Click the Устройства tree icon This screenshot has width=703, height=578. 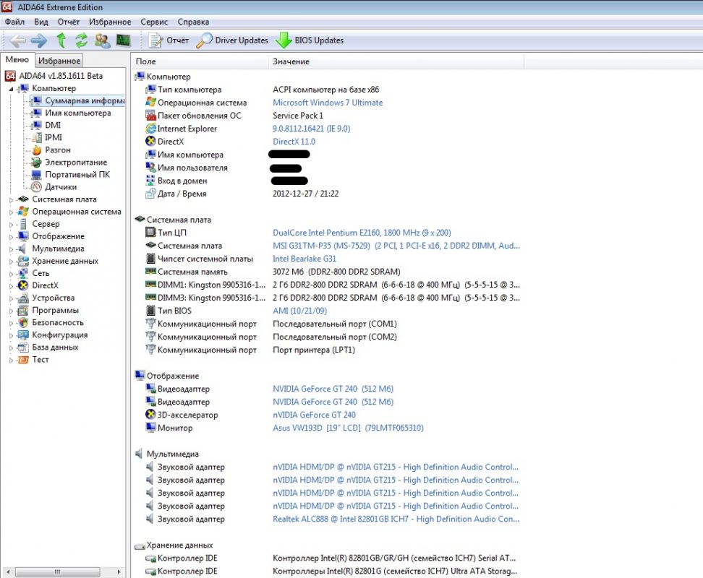23,298
